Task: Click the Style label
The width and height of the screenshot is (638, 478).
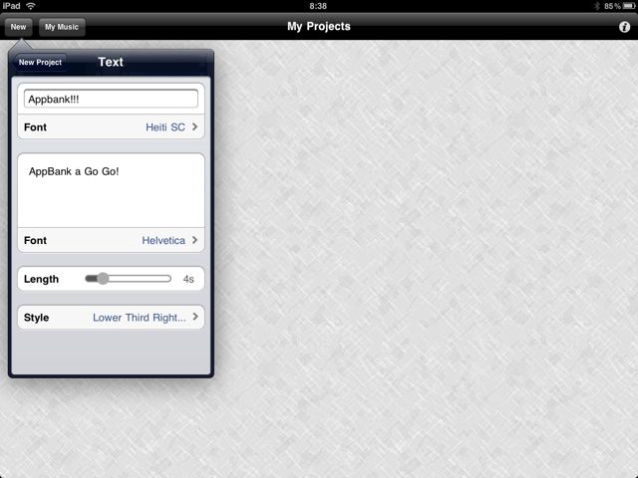Action: [x=36, y=318]
